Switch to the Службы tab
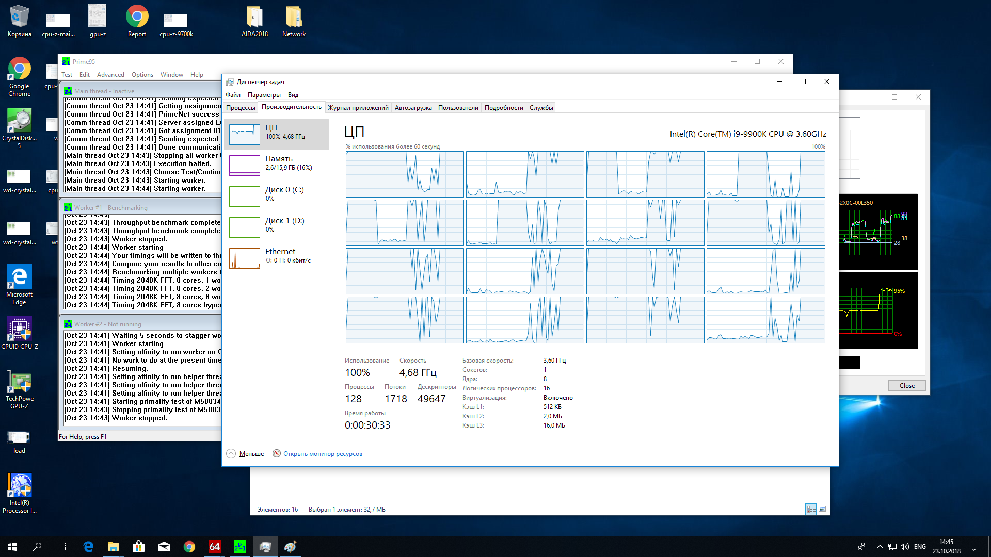991x557 pixels. 541,108
